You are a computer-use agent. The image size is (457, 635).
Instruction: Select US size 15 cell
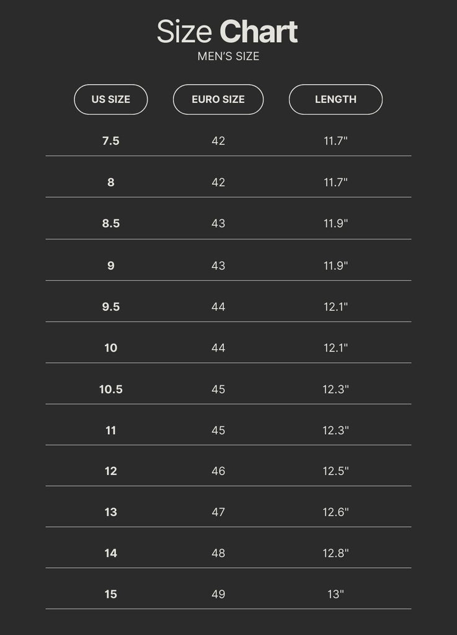(x=111, y=594)
